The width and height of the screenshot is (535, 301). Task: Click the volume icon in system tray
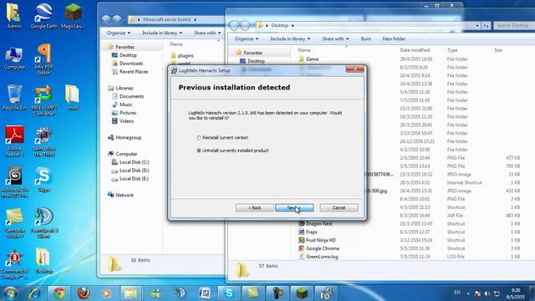(x=487, y=293)
